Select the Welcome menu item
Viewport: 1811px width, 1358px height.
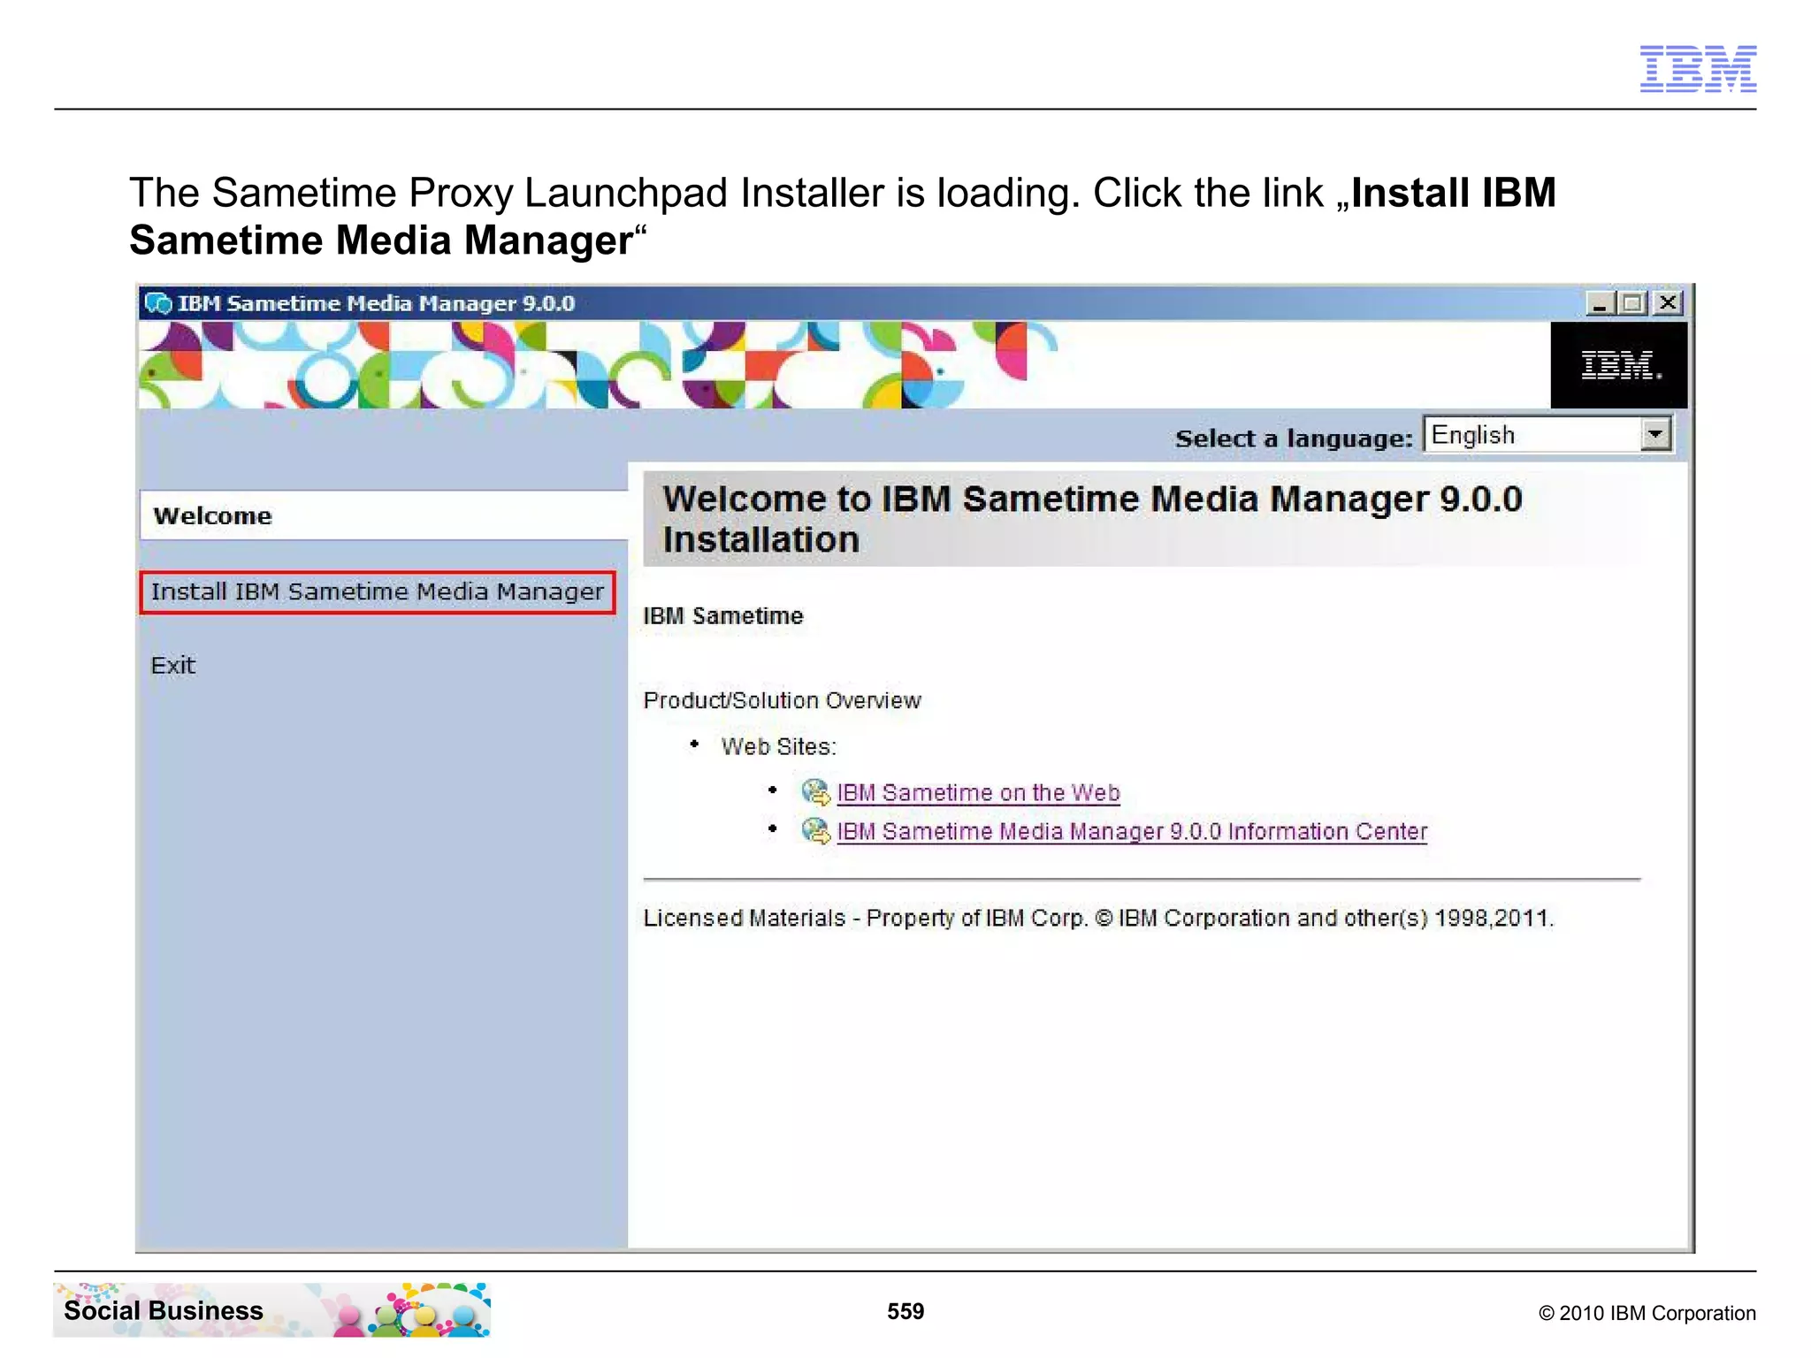point(384,515)
